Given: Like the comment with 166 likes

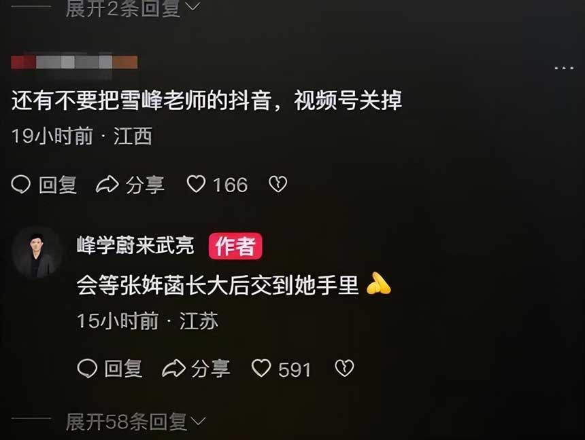Looking at the screenshot, I should (196, 184).
